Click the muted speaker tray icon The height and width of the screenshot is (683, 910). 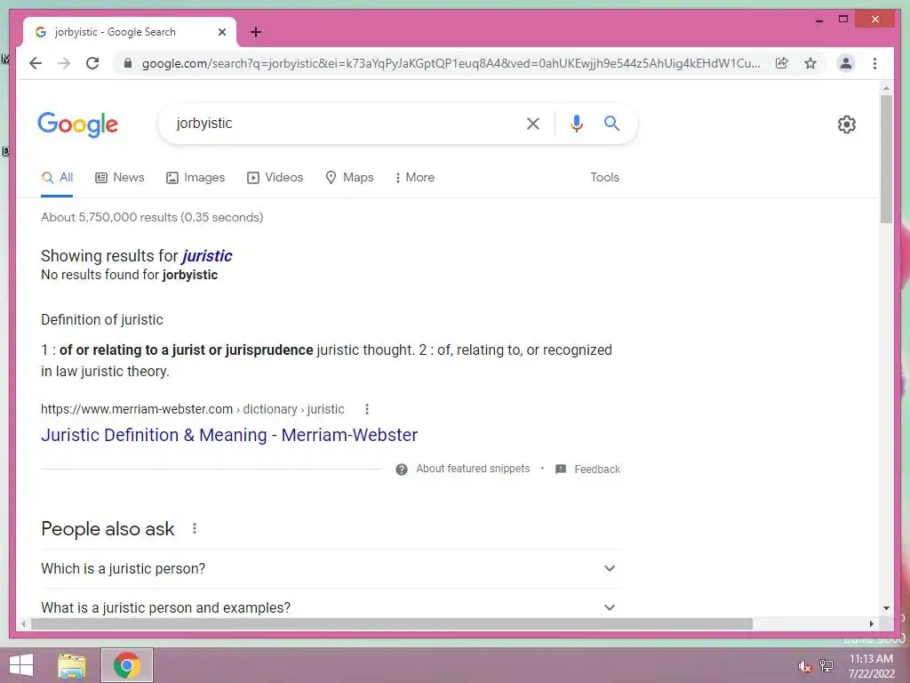[x=804, y=667]
